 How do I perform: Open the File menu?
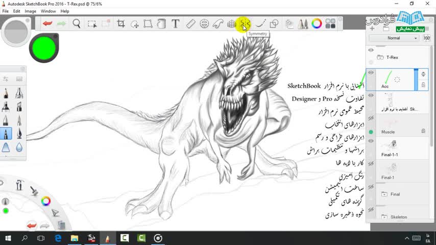(5, 11)
